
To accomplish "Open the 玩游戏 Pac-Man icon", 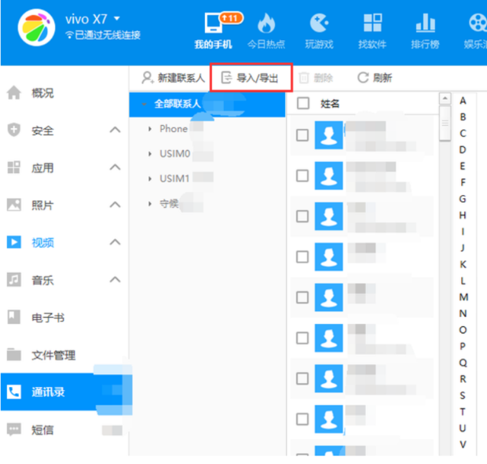I will [x=319, y=23].
